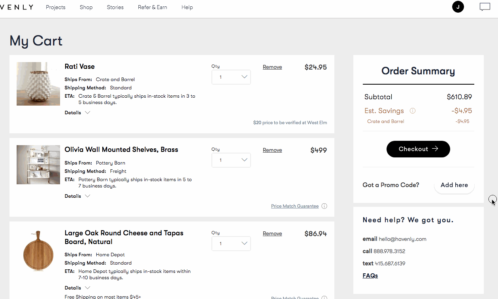Click Add here for promo code

coord(454,185)
